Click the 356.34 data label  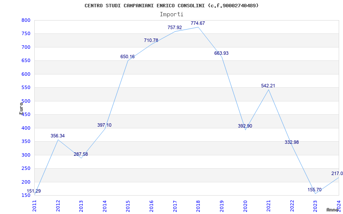tap(57, 136)
